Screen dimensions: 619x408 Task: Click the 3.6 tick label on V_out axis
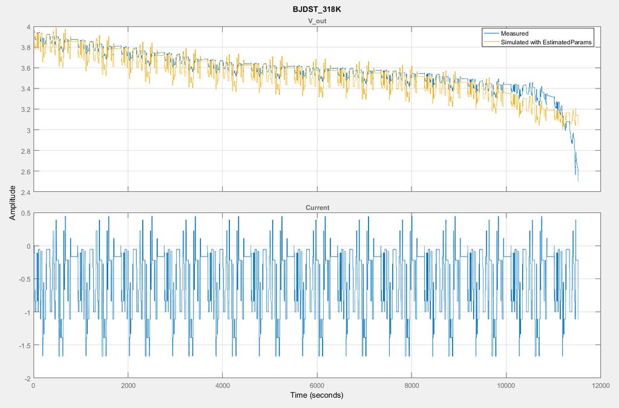click(25, 68)
